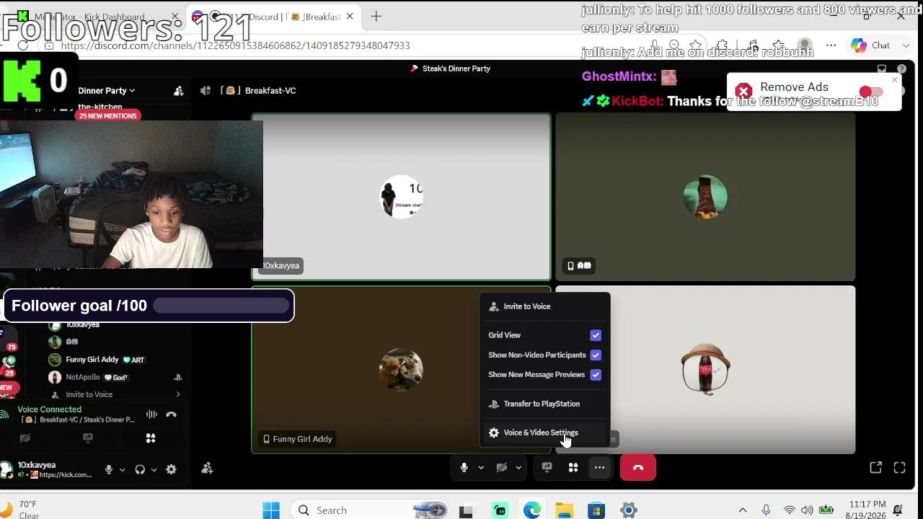This screenshot has height=519, width=923.
Task: Expand input device arrow in user panel
Action: point(122,470)
